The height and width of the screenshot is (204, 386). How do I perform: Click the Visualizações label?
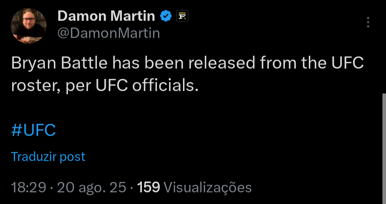click(208, 188)
